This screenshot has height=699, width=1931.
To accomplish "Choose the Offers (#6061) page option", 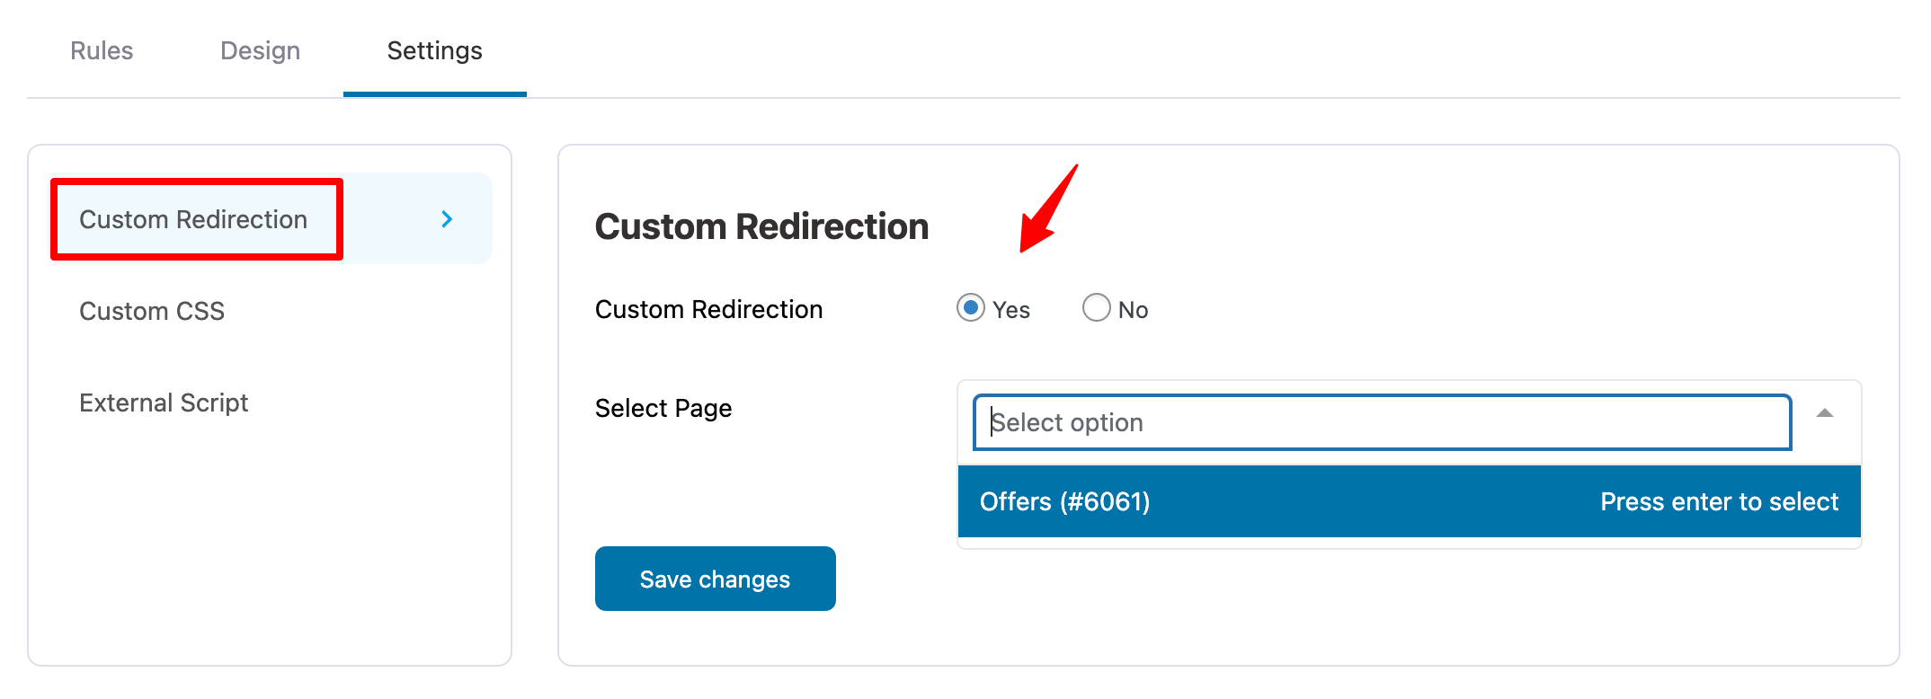I will click(x=1065, y=501).
